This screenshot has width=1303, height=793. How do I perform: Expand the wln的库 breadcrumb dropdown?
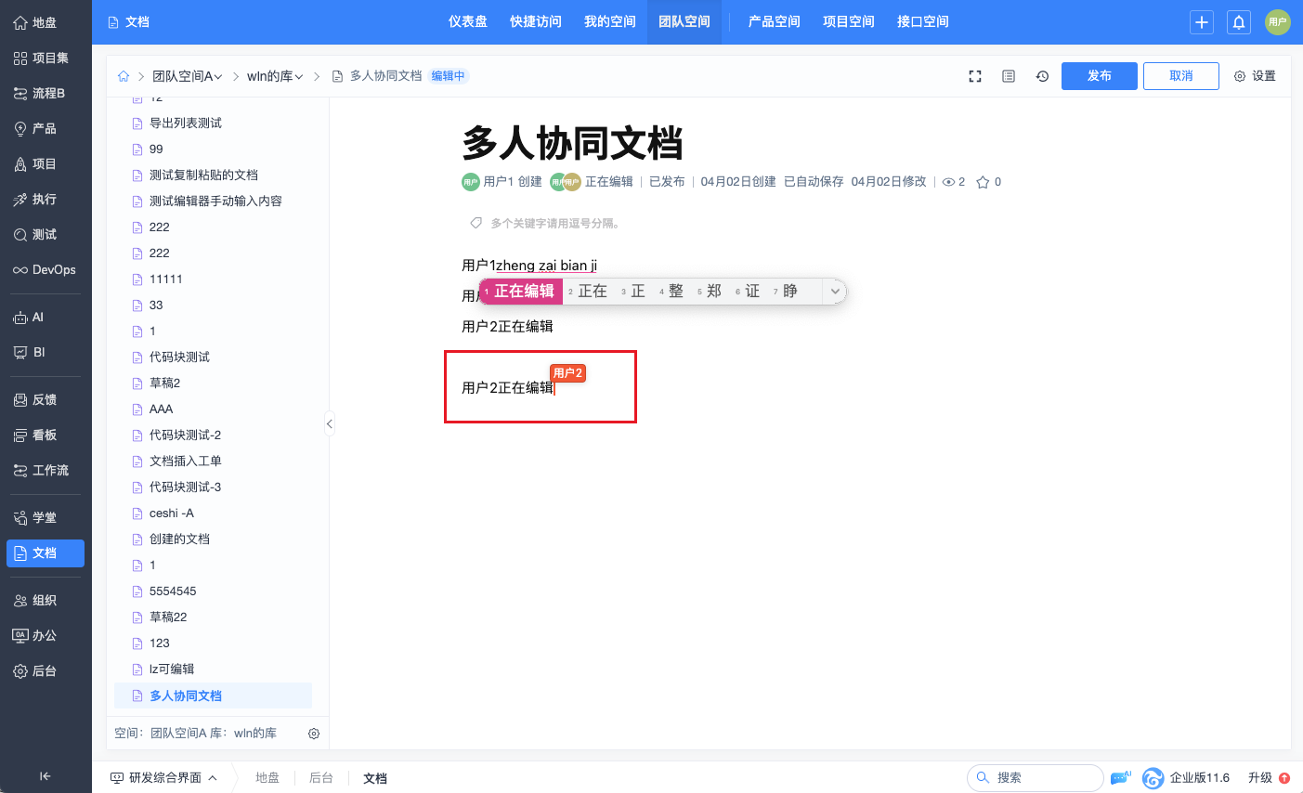coord(275,76)
